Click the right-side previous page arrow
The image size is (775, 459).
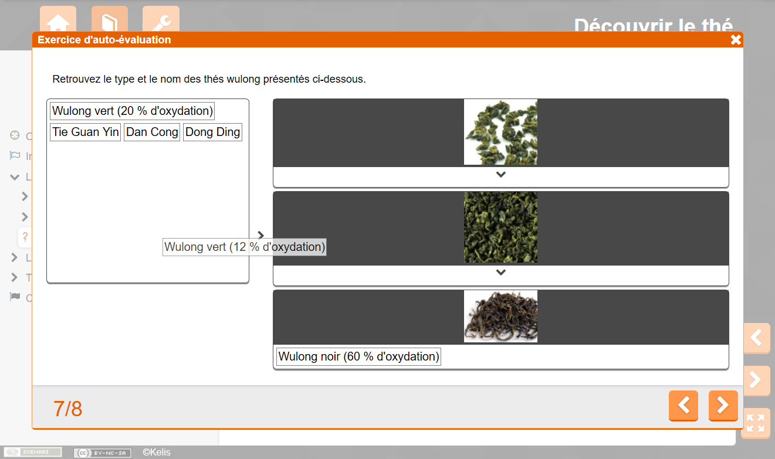pyautogui.click(x=756, y=338)
